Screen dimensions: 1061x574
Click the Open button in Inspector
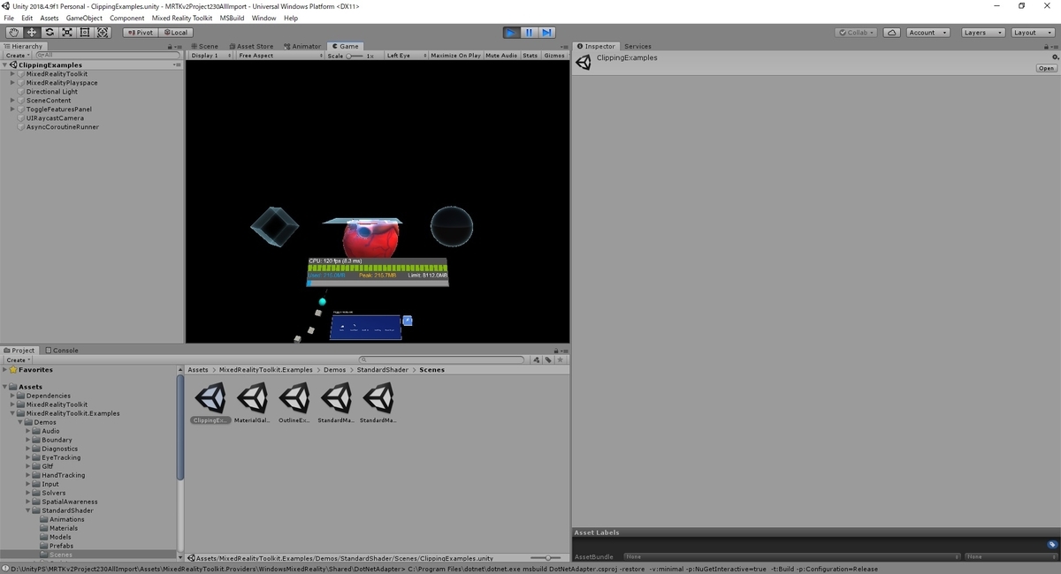point(1047,68)
